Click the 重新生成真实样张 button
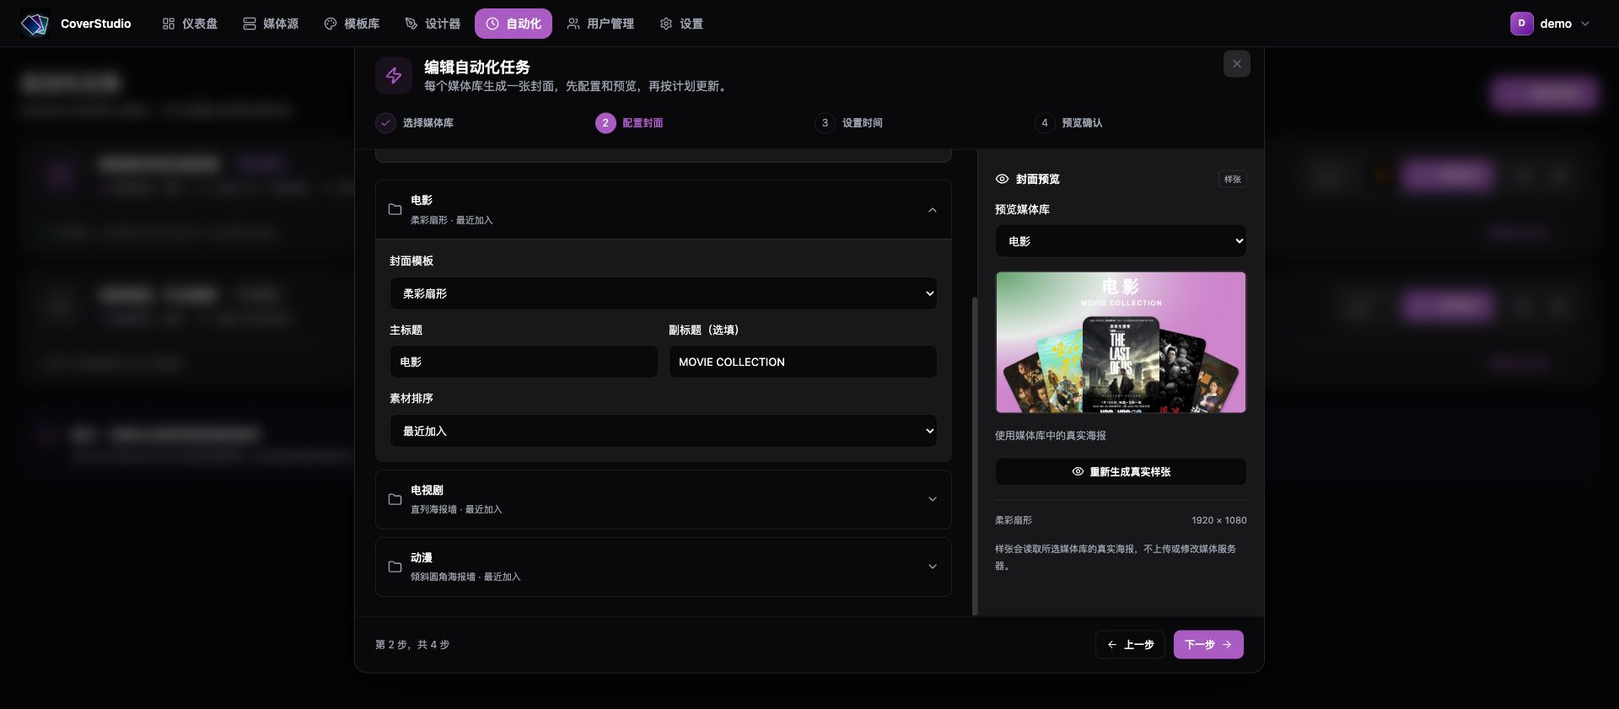This screenshot has width=1619, height=709. [1121, 472]
